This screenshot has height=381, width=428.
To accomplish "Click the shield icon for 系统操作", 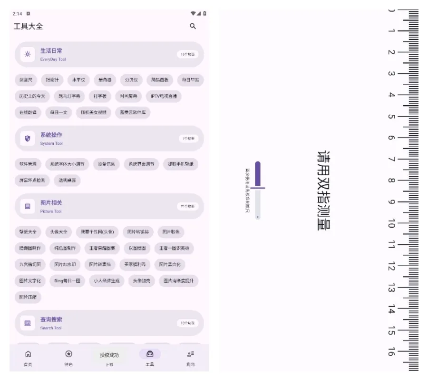I will [x=28, y=139].
